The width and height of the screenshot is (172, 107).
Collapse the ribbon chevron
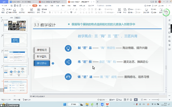pos(169,6)
